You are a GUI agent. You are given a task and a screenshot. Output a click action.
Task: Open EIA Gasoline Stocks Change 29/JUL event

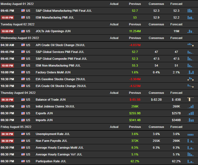(60, 79)
